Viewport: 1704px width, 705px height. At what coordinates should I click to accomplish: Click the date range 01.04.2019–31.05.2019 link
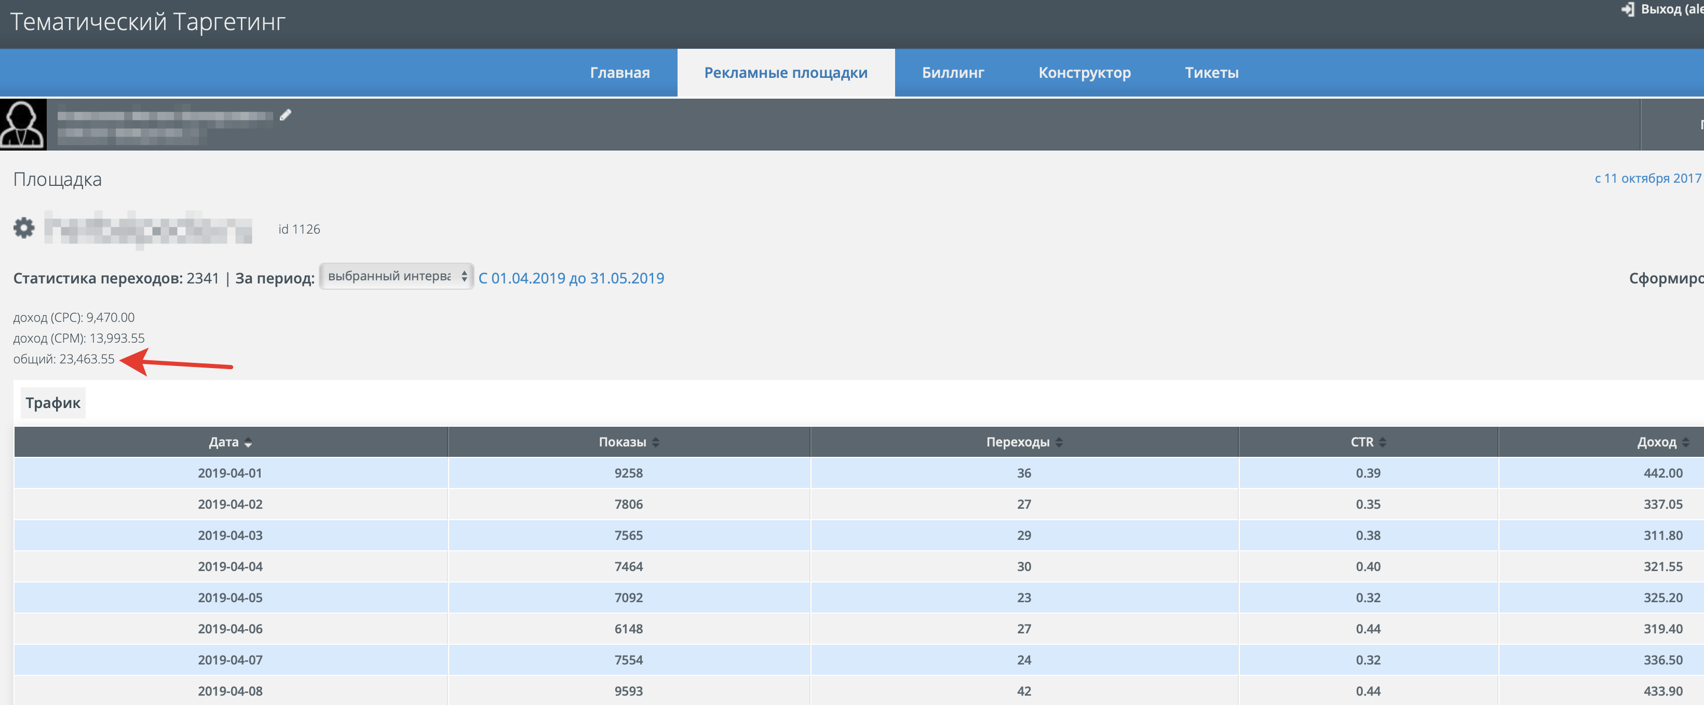pos(571,278)
